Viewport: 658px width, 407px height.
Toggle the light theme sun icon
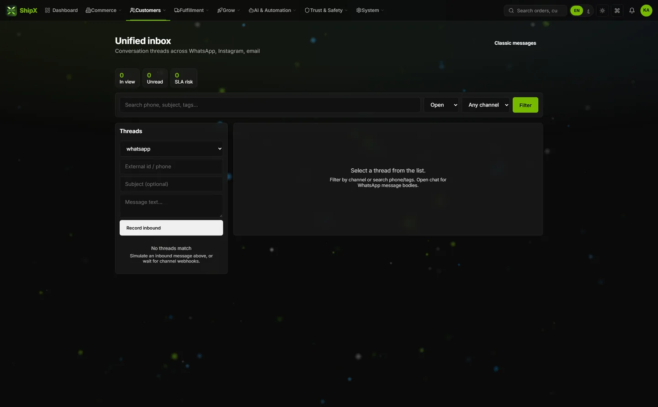(x=603, y=11)
